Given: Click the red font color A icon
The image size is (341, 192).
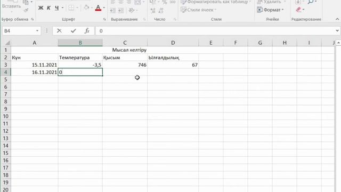Looking at the screenshot, I should tap(98, 8).
